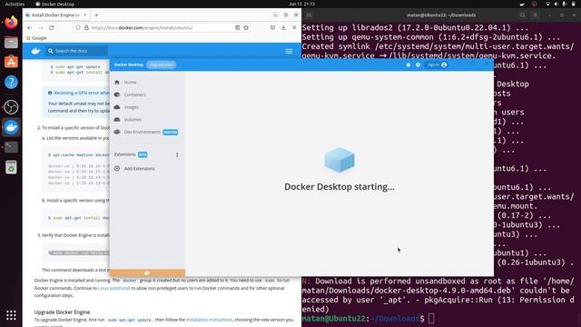Show Applications grid in dock
This screenshot has width=581, height=327.
[11, 315]
